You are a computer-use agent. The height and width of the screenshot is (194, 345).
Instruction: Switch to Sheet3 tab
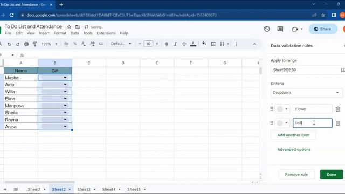(84, 189)
